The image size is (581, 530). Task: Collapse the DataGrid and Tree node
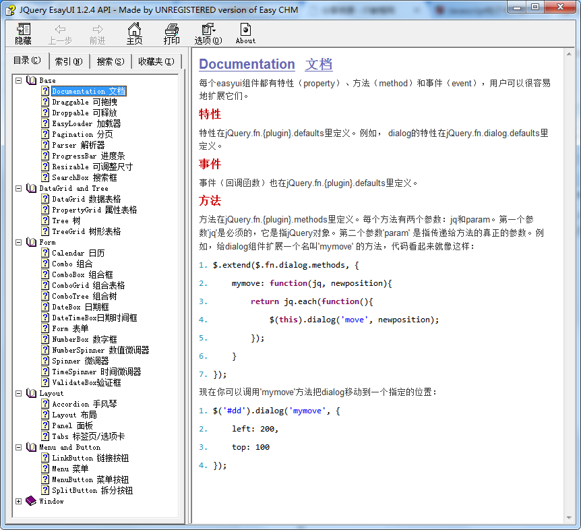click(x=19, y=188)
